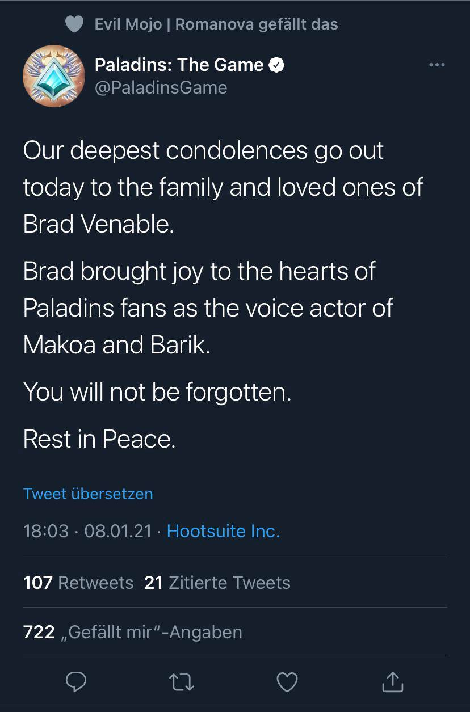Click the Tweet übersetzen link
This screenshot has width=470, height=712.
[x=88, y=494]
